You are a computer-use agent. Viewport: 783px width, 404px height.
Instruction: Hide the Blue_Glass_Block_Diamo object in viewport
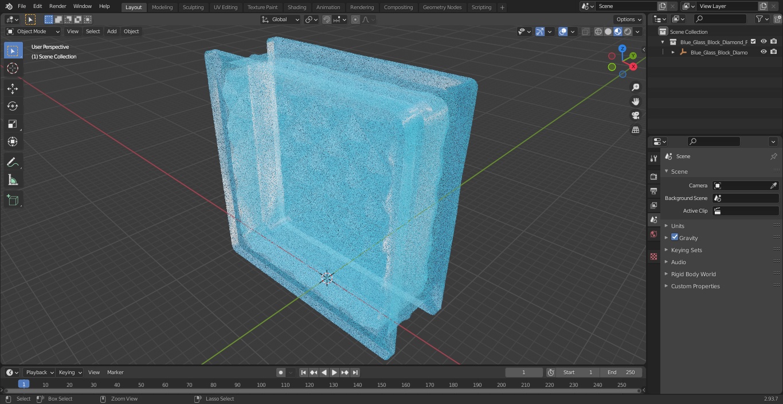point(764,52)
